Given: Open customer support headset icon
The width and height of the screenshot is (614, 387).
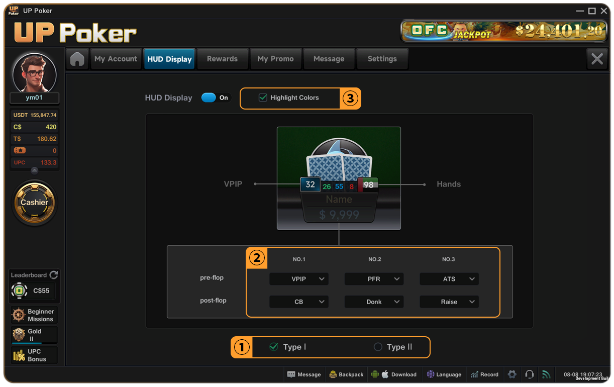Looking at the screenshot, I should (529, 374).
